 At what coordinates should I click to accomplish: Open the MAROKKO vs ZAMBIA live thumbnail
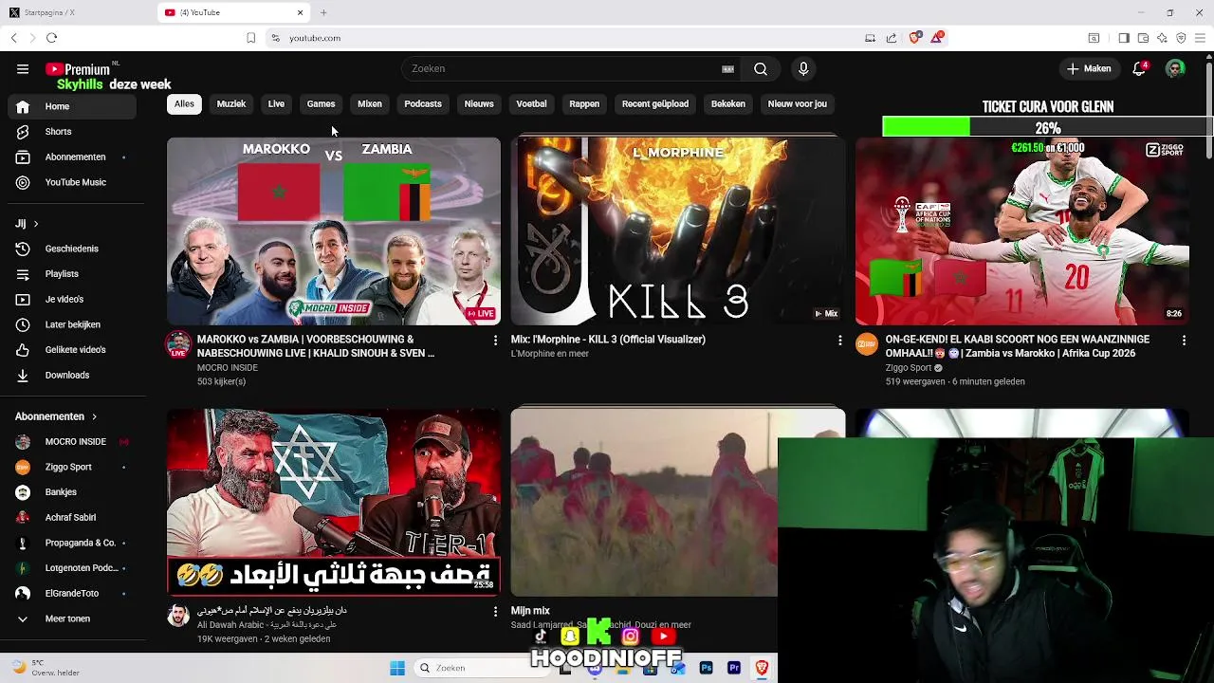[334, 231]
